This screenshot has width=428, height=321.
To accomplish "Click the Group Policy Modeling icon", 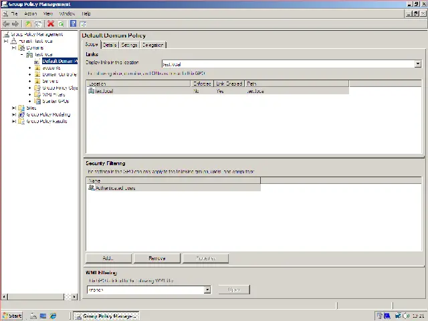I will (21, 114).
